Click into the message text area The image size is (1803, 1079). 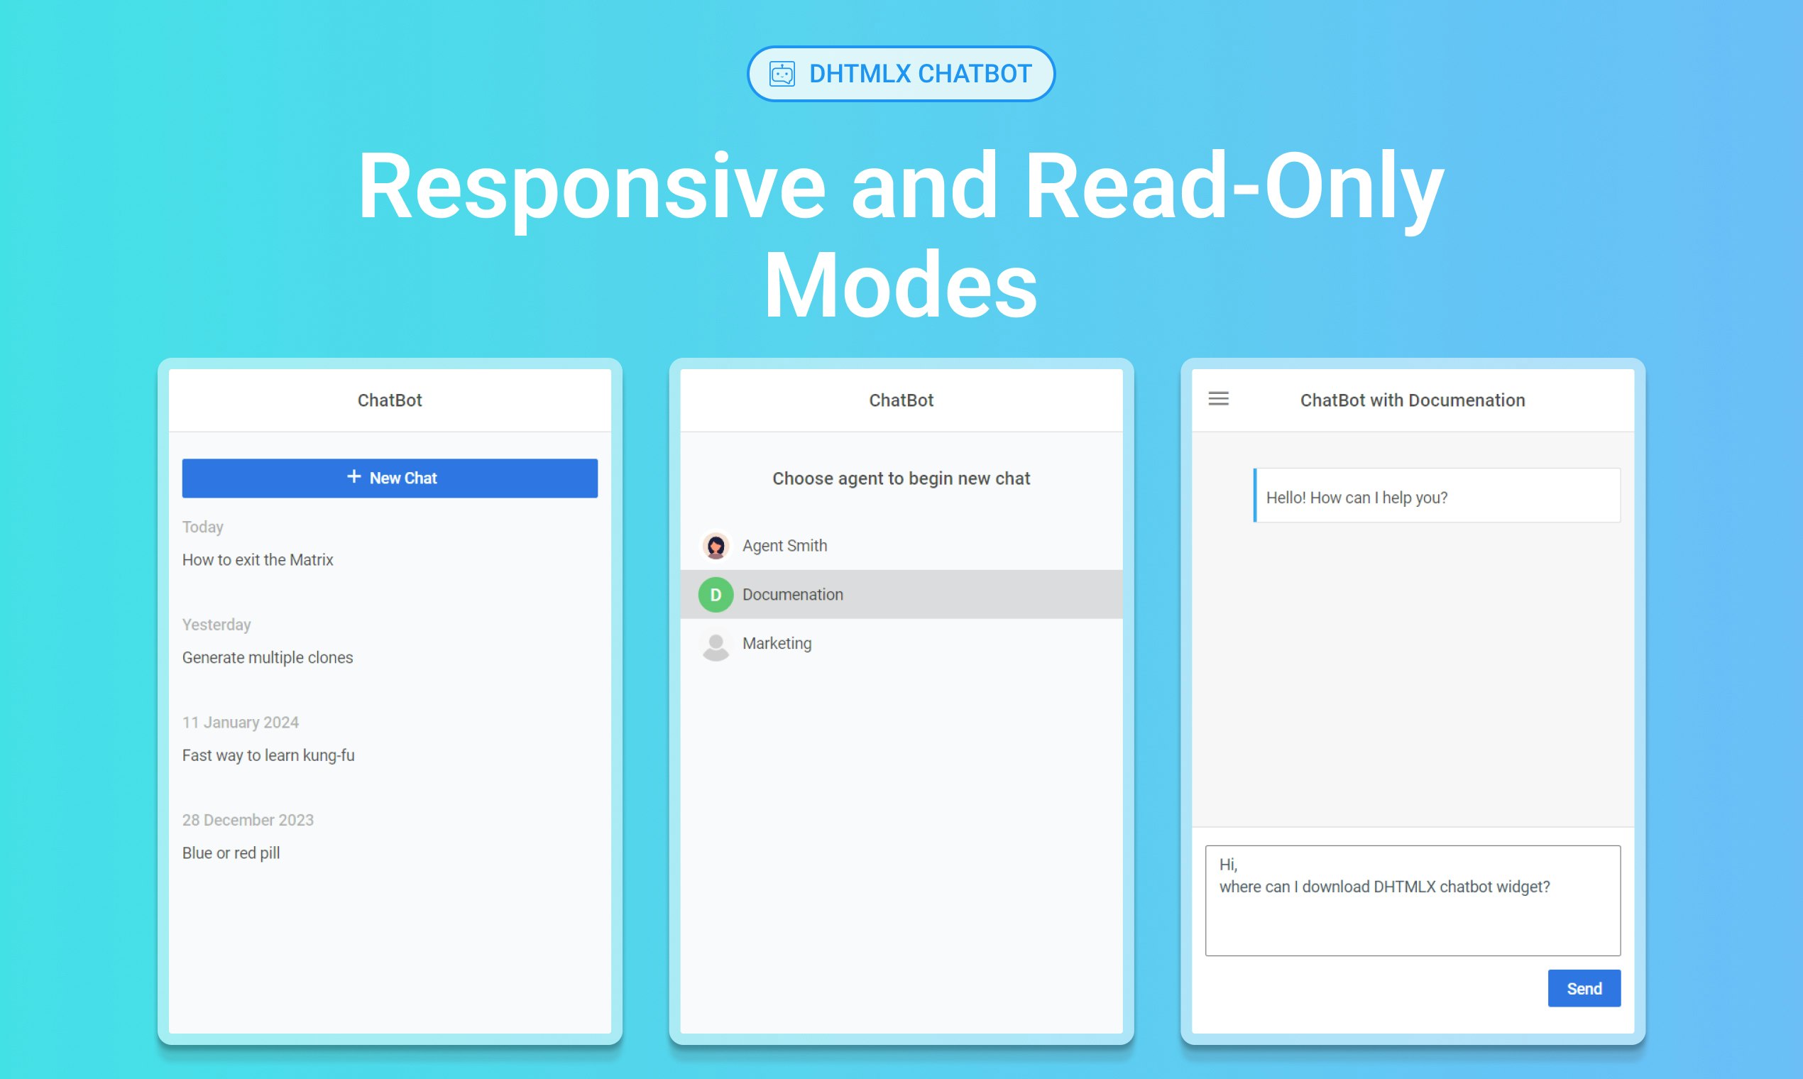[1412, 924]
